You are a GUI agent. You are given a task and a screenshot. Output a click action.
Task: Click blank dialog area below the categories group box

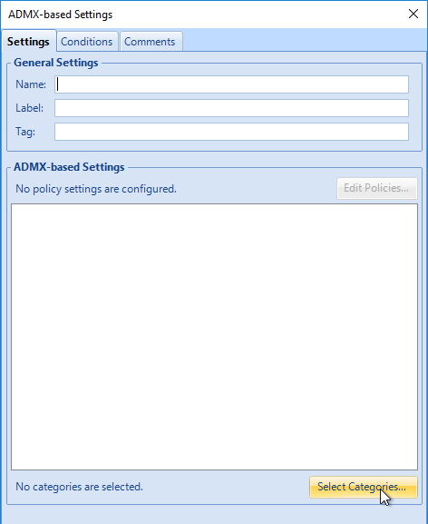(x=213, y=515)
